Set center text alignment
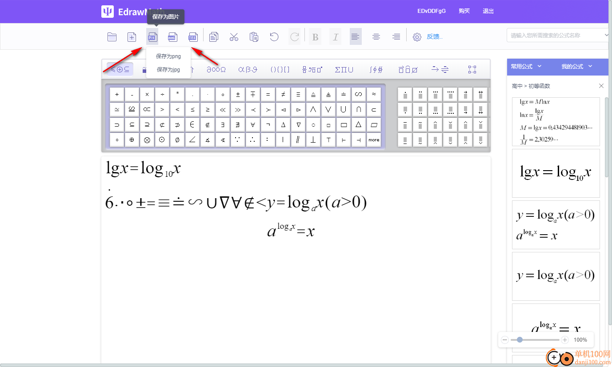612x367 pixels. click(x=376, y=37)
